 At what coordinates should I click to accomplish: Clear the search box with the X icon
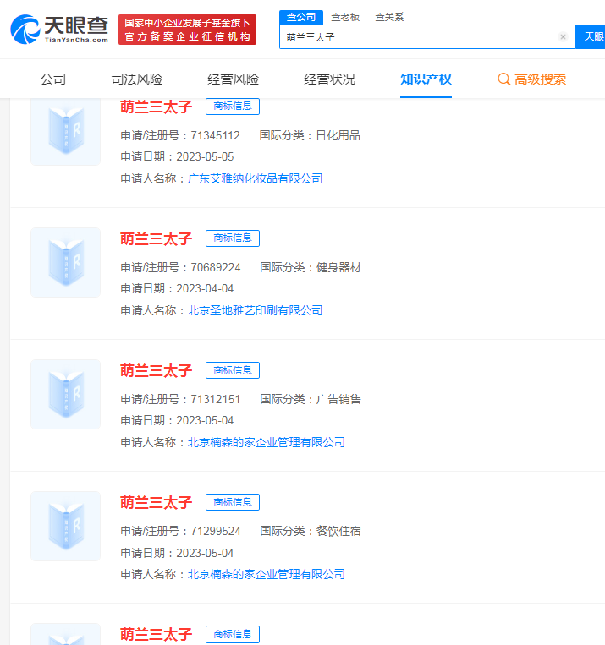[563, 36]
